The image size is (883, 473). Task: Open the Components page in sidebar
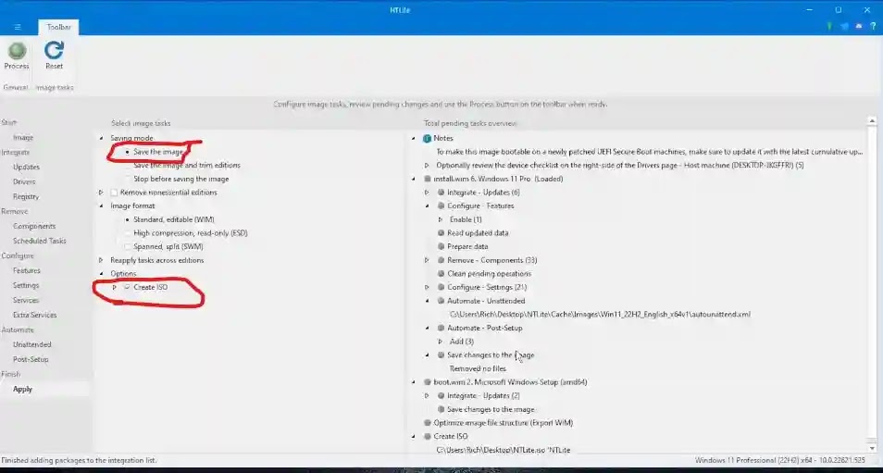pyautogui.click(x=34, y=226)
